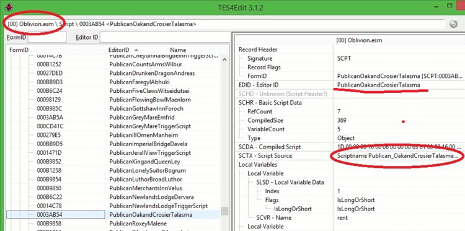Select record 00014C78 PublicanNewlandsLodgeTriggerScript

(x=113, y=206)
